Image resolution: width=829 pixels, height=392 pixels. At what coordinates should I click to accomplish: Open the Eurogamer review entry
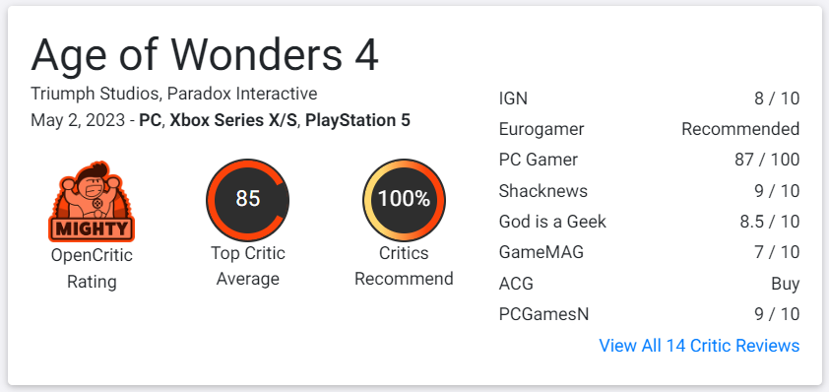(x=649, y=129)
